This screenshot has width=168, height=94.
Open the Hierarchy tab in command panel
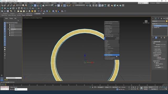click(x=159, y=19)
